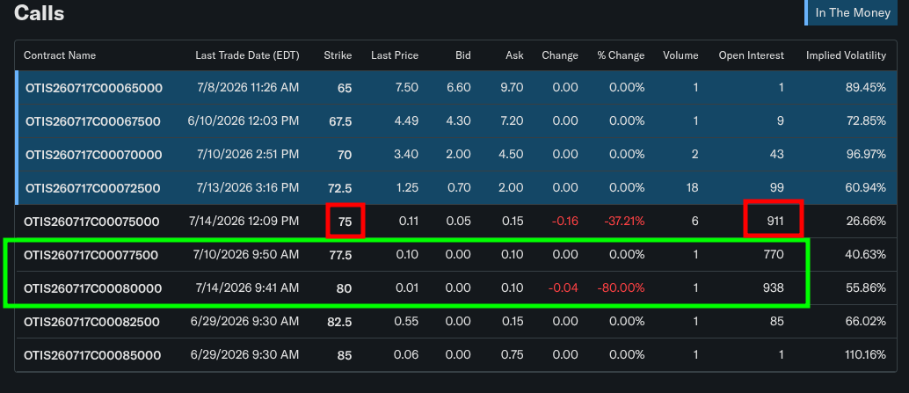
Task: Select the 77.5 strike price link
Action: click(339, 255)
